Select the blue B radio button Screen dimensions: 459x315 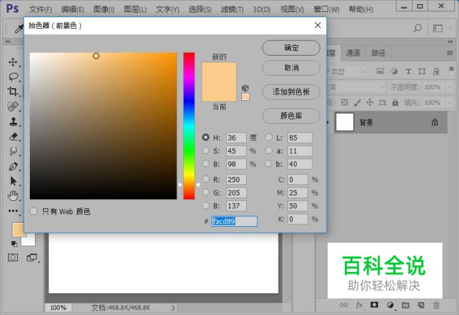[206, 206]
